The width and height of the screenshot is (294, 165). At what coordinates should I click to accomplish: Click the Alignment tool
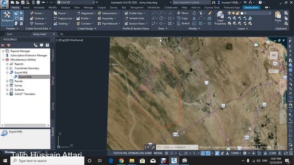86,13
